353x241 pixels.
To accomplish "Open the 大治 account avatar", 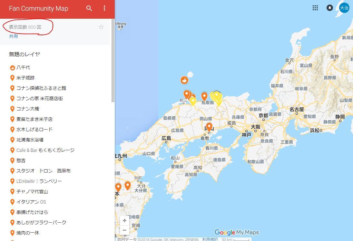I will 344,8.
